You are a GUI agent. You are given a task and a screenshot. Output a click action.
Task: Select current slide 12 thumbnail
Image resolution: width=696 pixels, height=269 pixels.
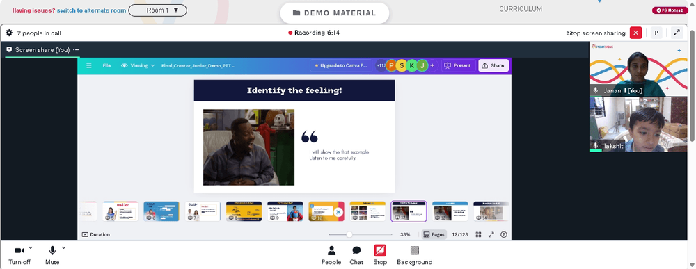tap(409, 211)
